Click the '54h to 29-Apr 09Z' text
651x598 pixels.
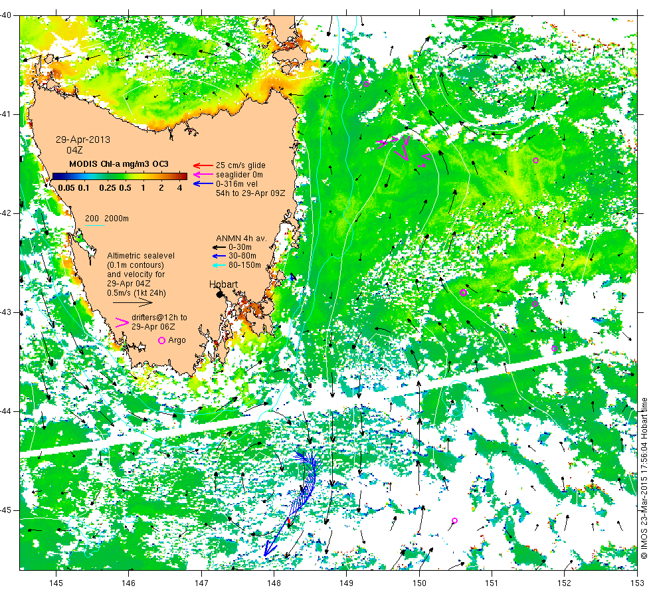pos(250,193)
